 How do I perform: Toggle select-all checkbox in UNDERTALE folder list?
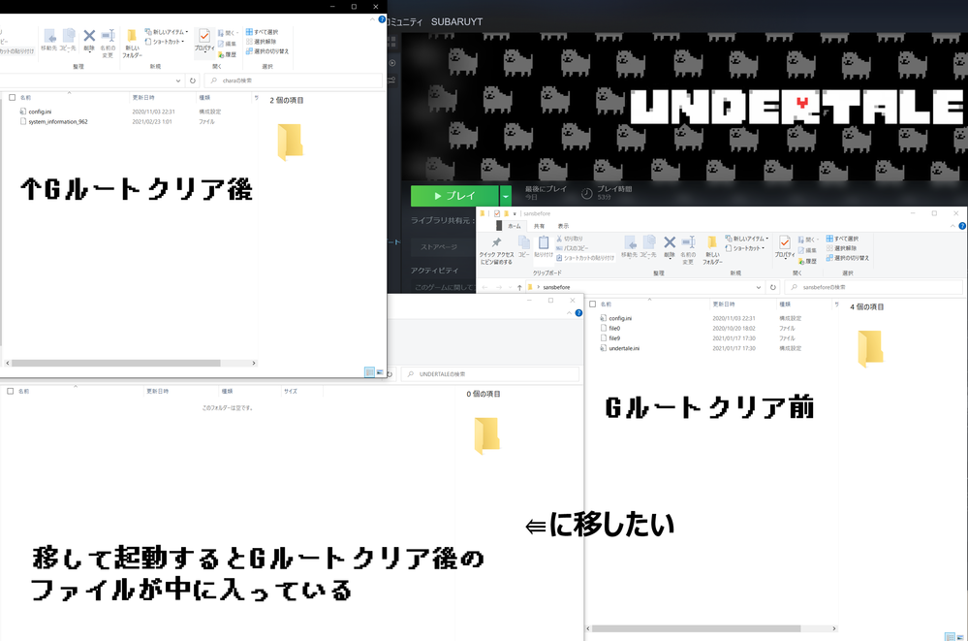coord(10,391)
